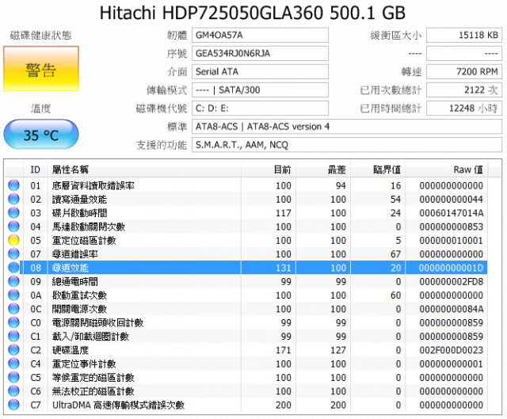Screen dimensions: 507x419
Task: Select attribute 馬達啟動關閉次數
Action: [x=89, y=227]
